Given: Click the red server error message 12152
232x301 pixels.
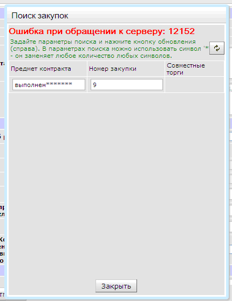Looking at the screenshot, I should coord(102,31).
